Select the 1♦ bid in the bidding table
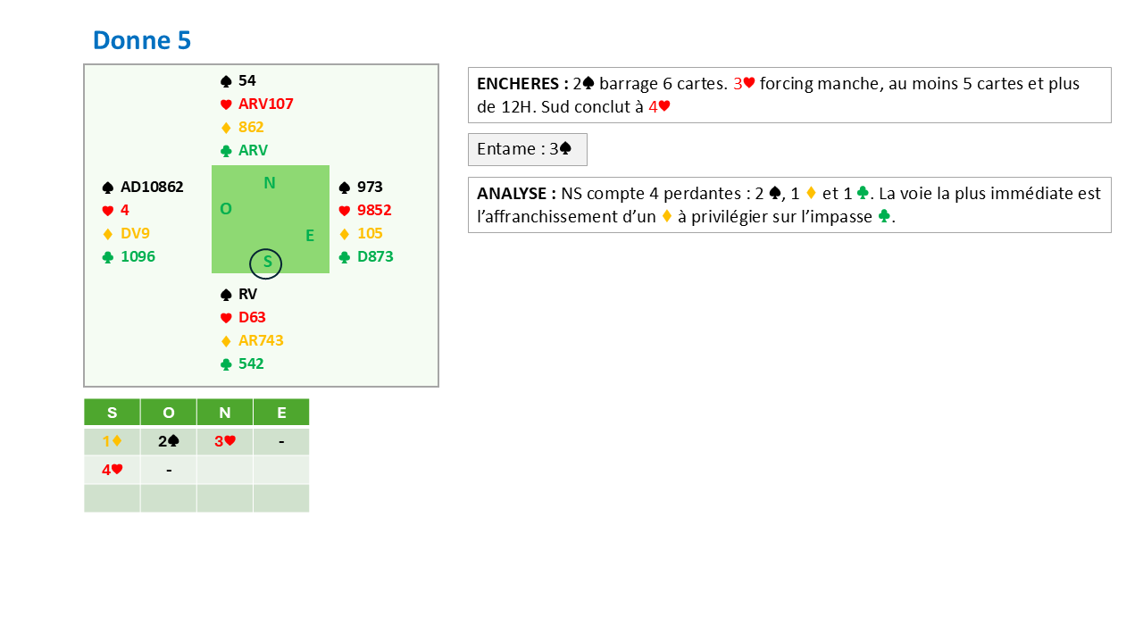The width and height of the screenshot is (1143, 643). coord(112,441)
